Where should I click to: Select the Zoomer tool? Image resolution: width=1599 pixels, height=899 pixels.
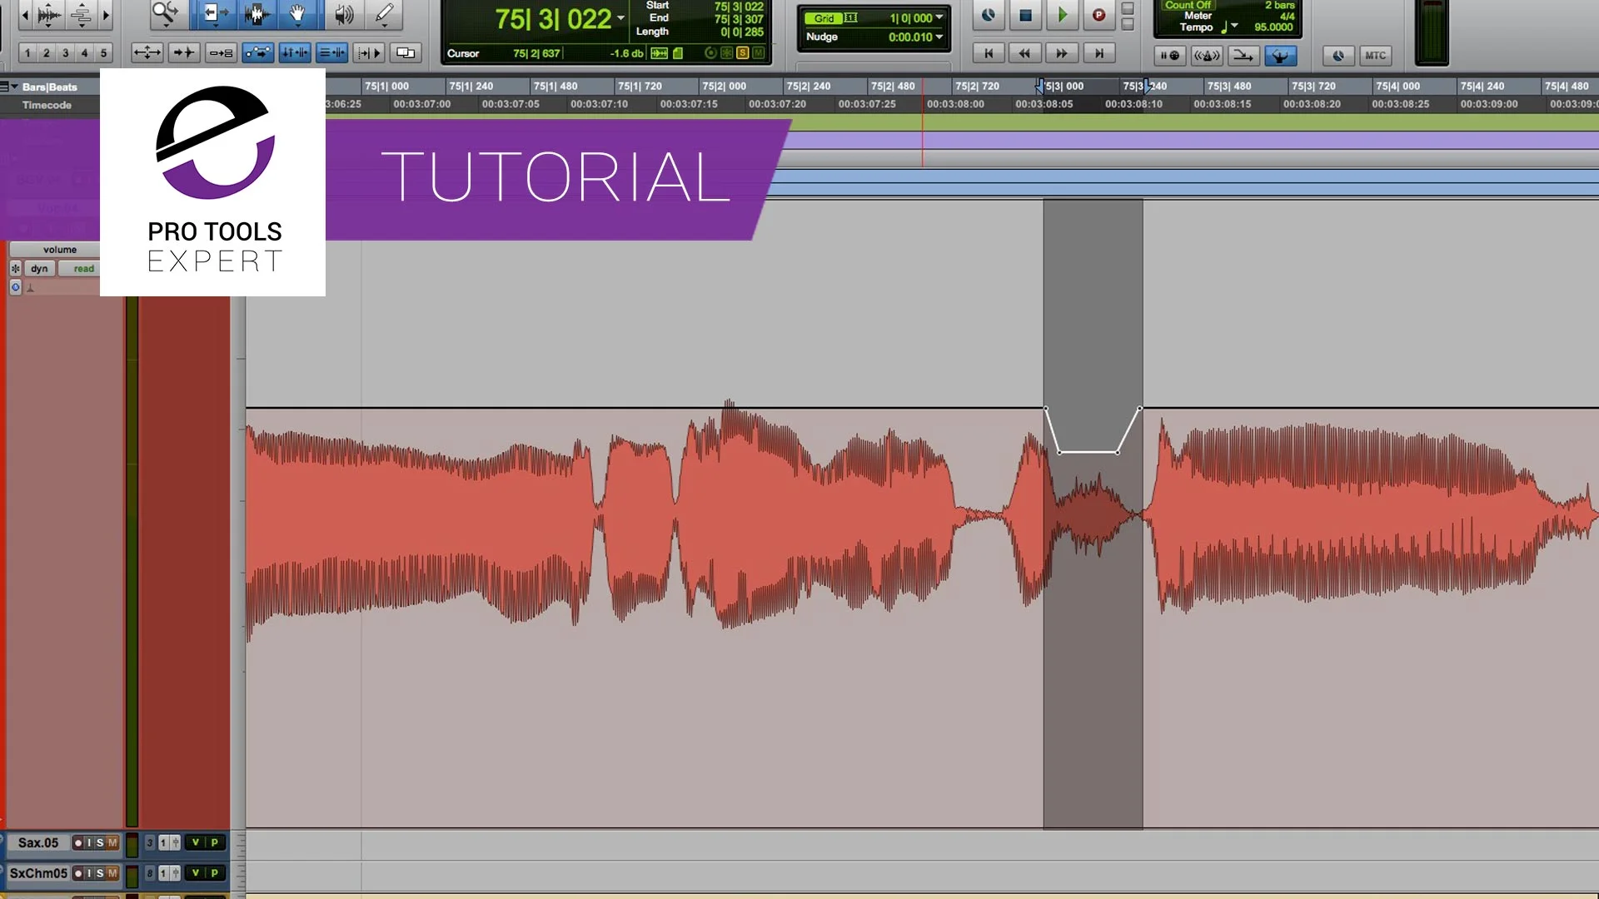click(163, 14)
